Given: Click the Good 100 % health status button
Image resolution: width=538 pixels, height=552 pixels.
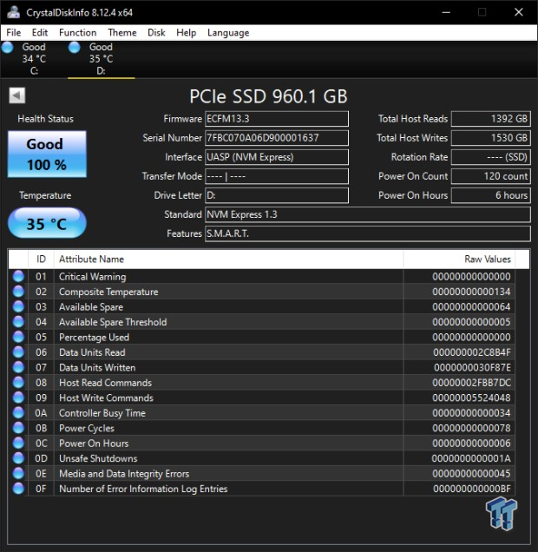Looking at the screenshot, I should [x=47, y=154].
